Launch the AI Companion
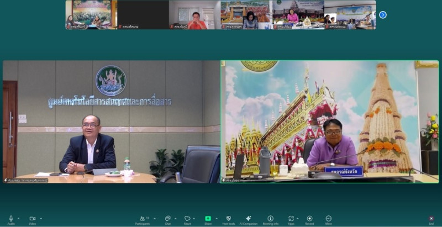The width and height of the screenshot is (442, 227). tap(248, 220)
